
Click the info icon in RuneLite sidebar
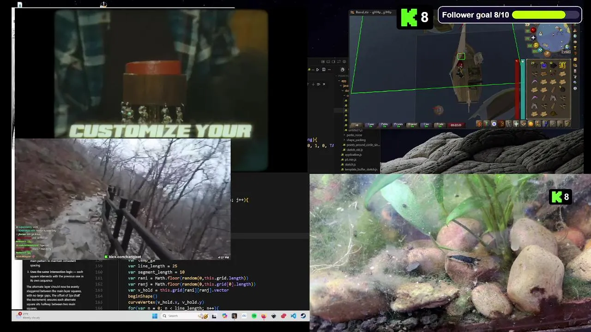pyautogui.click(x=575, y=89)
